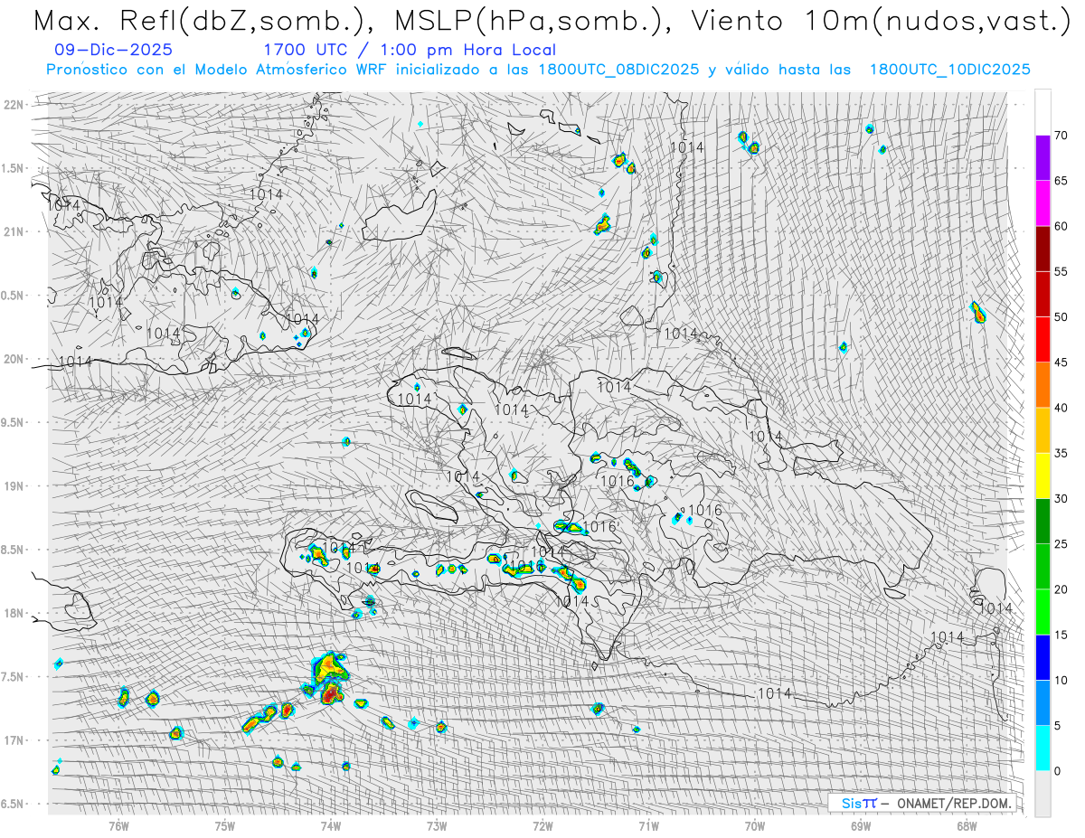The image size is (1085, 838).
Task: Click the orange 40–45 dBZ legend color
Action: (1043, 385)
